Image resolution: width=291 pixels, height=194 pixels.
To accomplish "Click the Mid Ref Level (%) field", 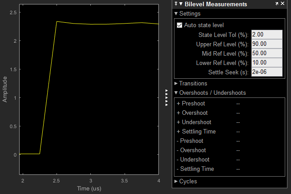I will [267, 53].
